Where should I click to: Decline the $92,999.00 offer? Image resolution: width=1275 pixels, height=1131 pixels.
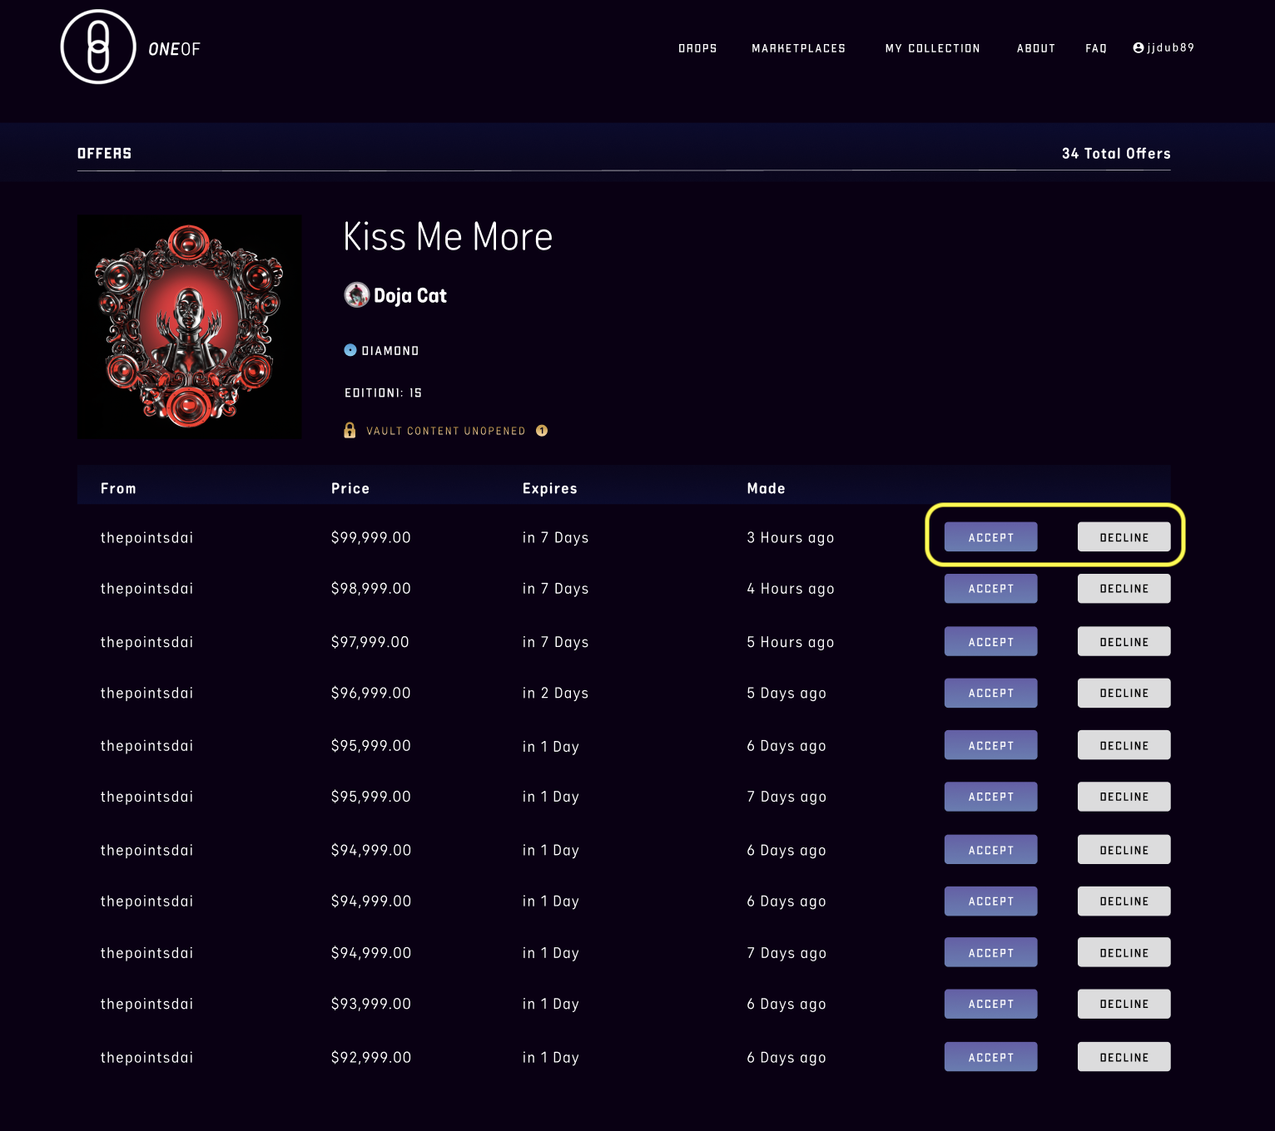pyautogui.click(x=1124, y=1057)
